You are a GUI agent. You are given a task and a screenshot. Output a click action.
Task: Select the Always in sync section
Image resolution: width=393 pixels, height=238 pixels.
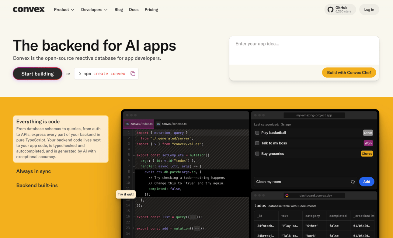[33, 171]
